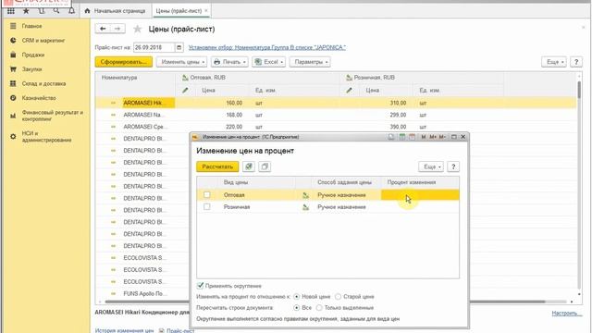This screenshot has width=592, height=333.
Task: Select Новой цене radio option
Action: [x=297, y=297]
